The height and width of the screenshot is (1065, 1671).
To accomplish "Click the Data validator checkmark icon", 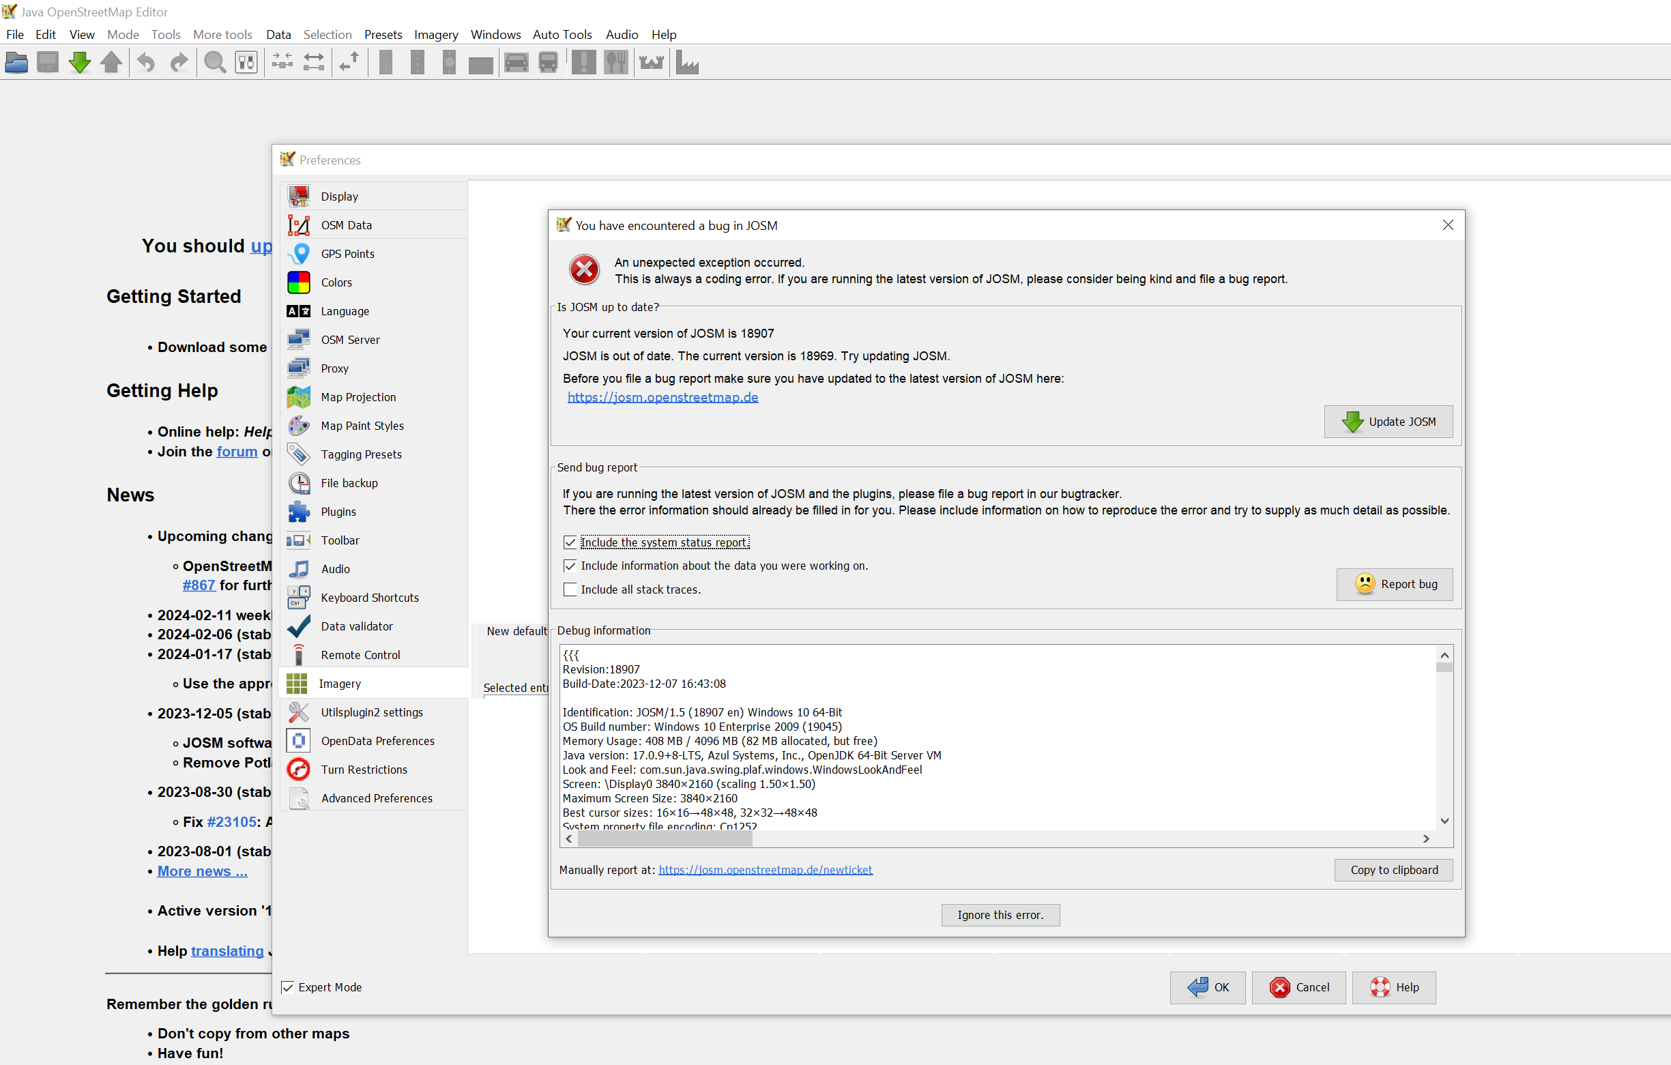I will [x=298, y=626].
